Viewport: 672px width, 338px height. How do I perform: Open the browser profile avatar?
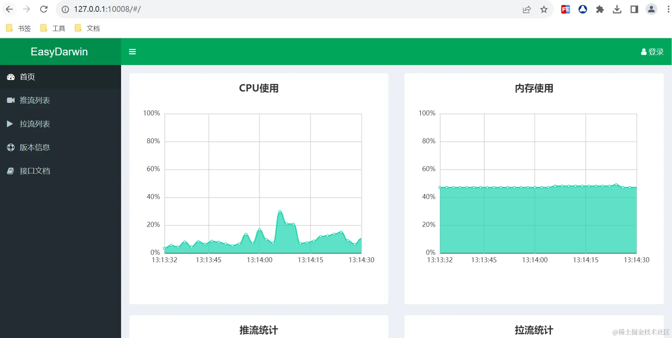pyautogui.click(x=651, y=9)
